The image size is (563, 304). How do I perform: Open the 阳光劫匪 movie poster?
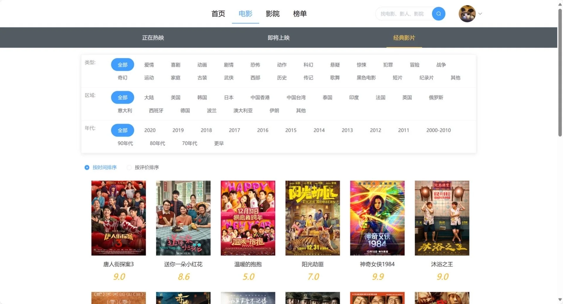pyautogui.click(x=313, y=218)
